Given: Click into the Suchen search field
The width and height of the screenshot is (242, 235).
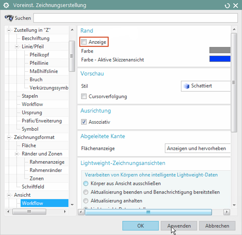Looking at the screenshot, I should click(135, 18).
